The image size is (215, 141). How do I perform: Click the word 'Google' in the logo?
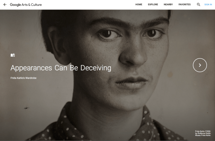coord(15,5)
